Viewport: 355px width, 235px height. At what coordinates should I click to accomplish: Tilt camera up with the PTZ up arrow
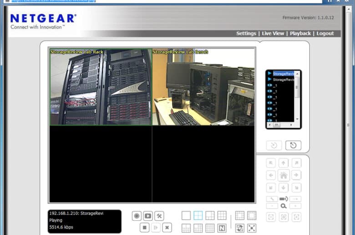click(x=284, y=163)
